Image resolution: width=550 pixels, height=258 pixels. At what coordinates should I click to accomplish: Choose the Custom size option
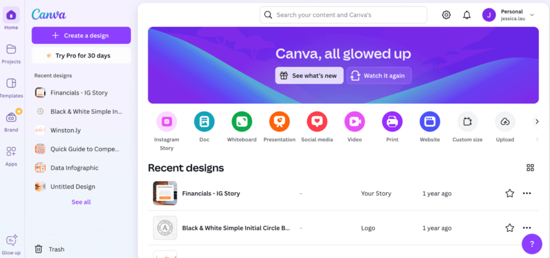pyautogui.click(x=467, y=122)
